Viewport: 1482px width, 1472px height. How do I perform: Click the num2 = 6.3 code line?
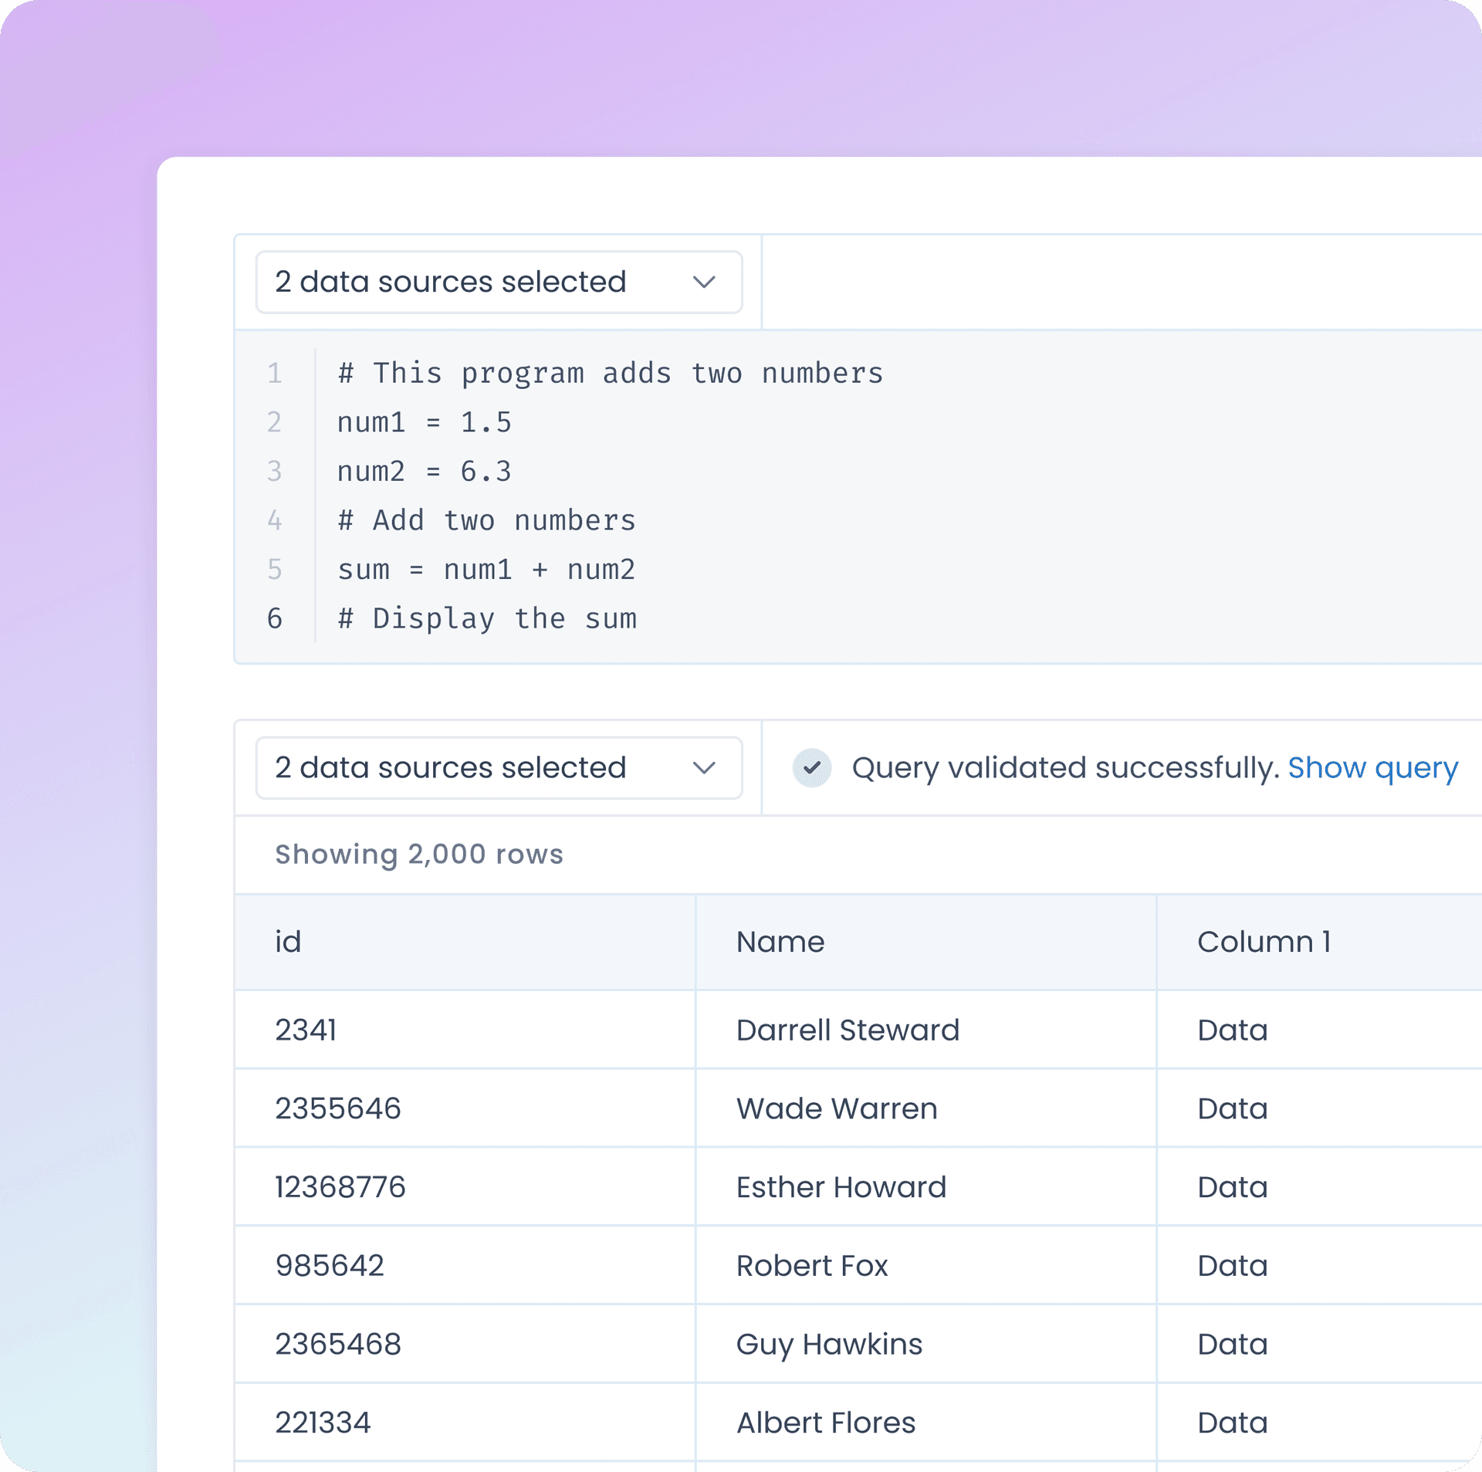tap(424, 472)
